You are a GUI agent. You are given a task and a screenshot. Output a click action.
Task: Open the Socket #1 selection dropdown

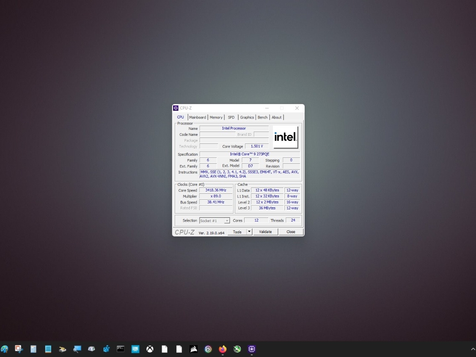[215, 221]
